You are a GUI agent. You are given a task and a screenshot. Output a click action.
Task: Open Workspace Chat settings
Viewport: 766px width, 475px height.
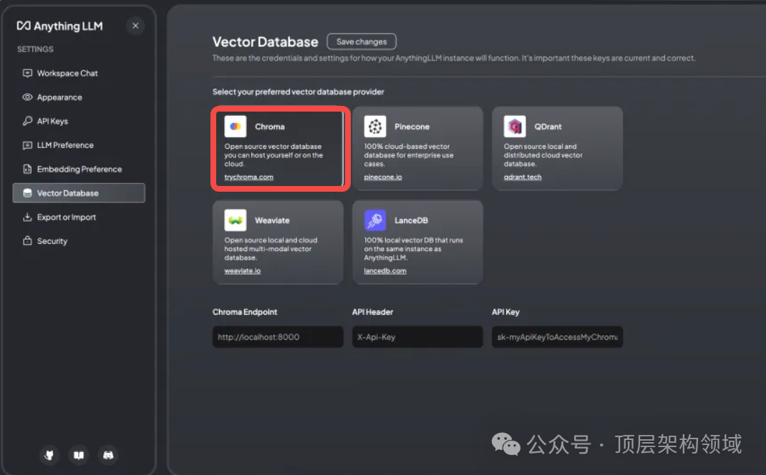coord(79,73)
